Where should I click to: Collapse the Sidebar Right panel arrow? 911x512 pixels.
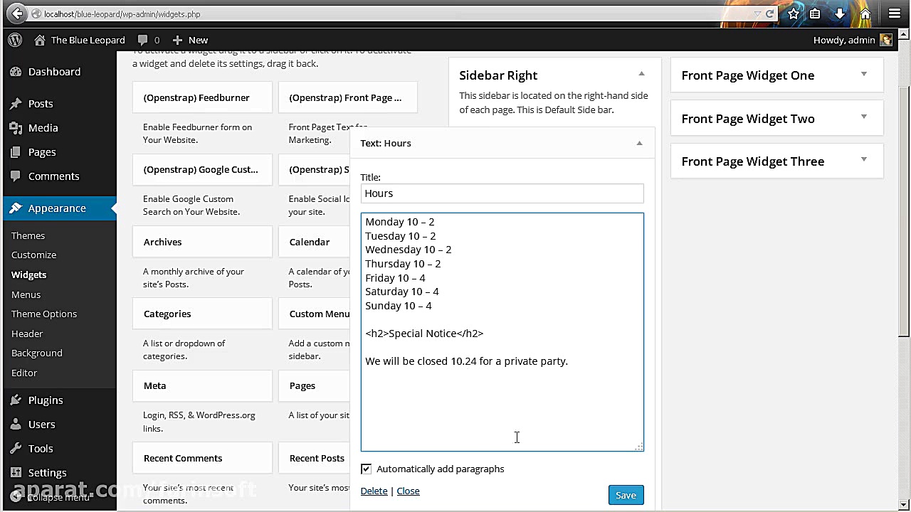click(641, 74)
